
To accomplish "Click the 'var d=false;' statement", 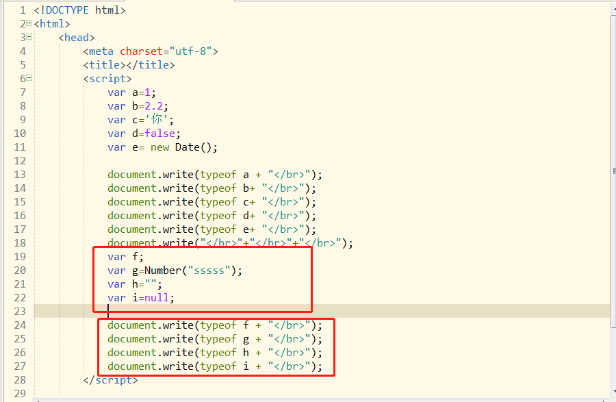I will 144,134.
